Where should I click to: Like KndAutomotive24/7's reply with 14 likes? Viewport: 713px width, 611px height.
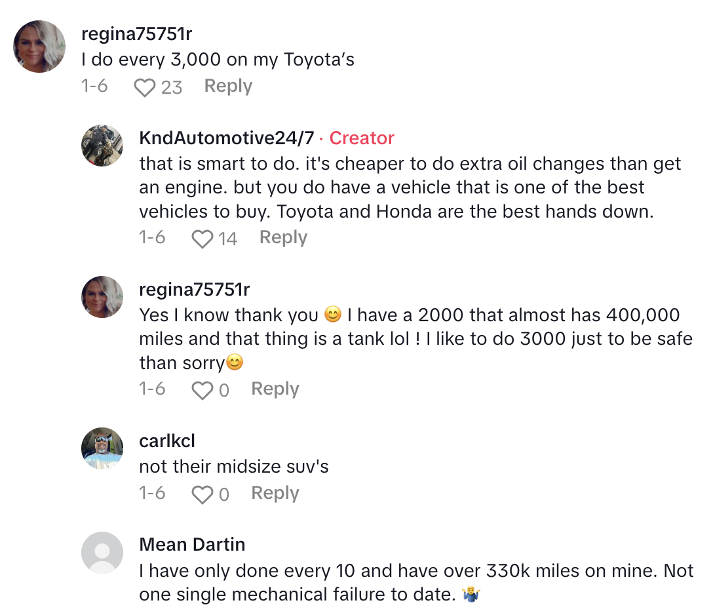(x=202, y=239)
